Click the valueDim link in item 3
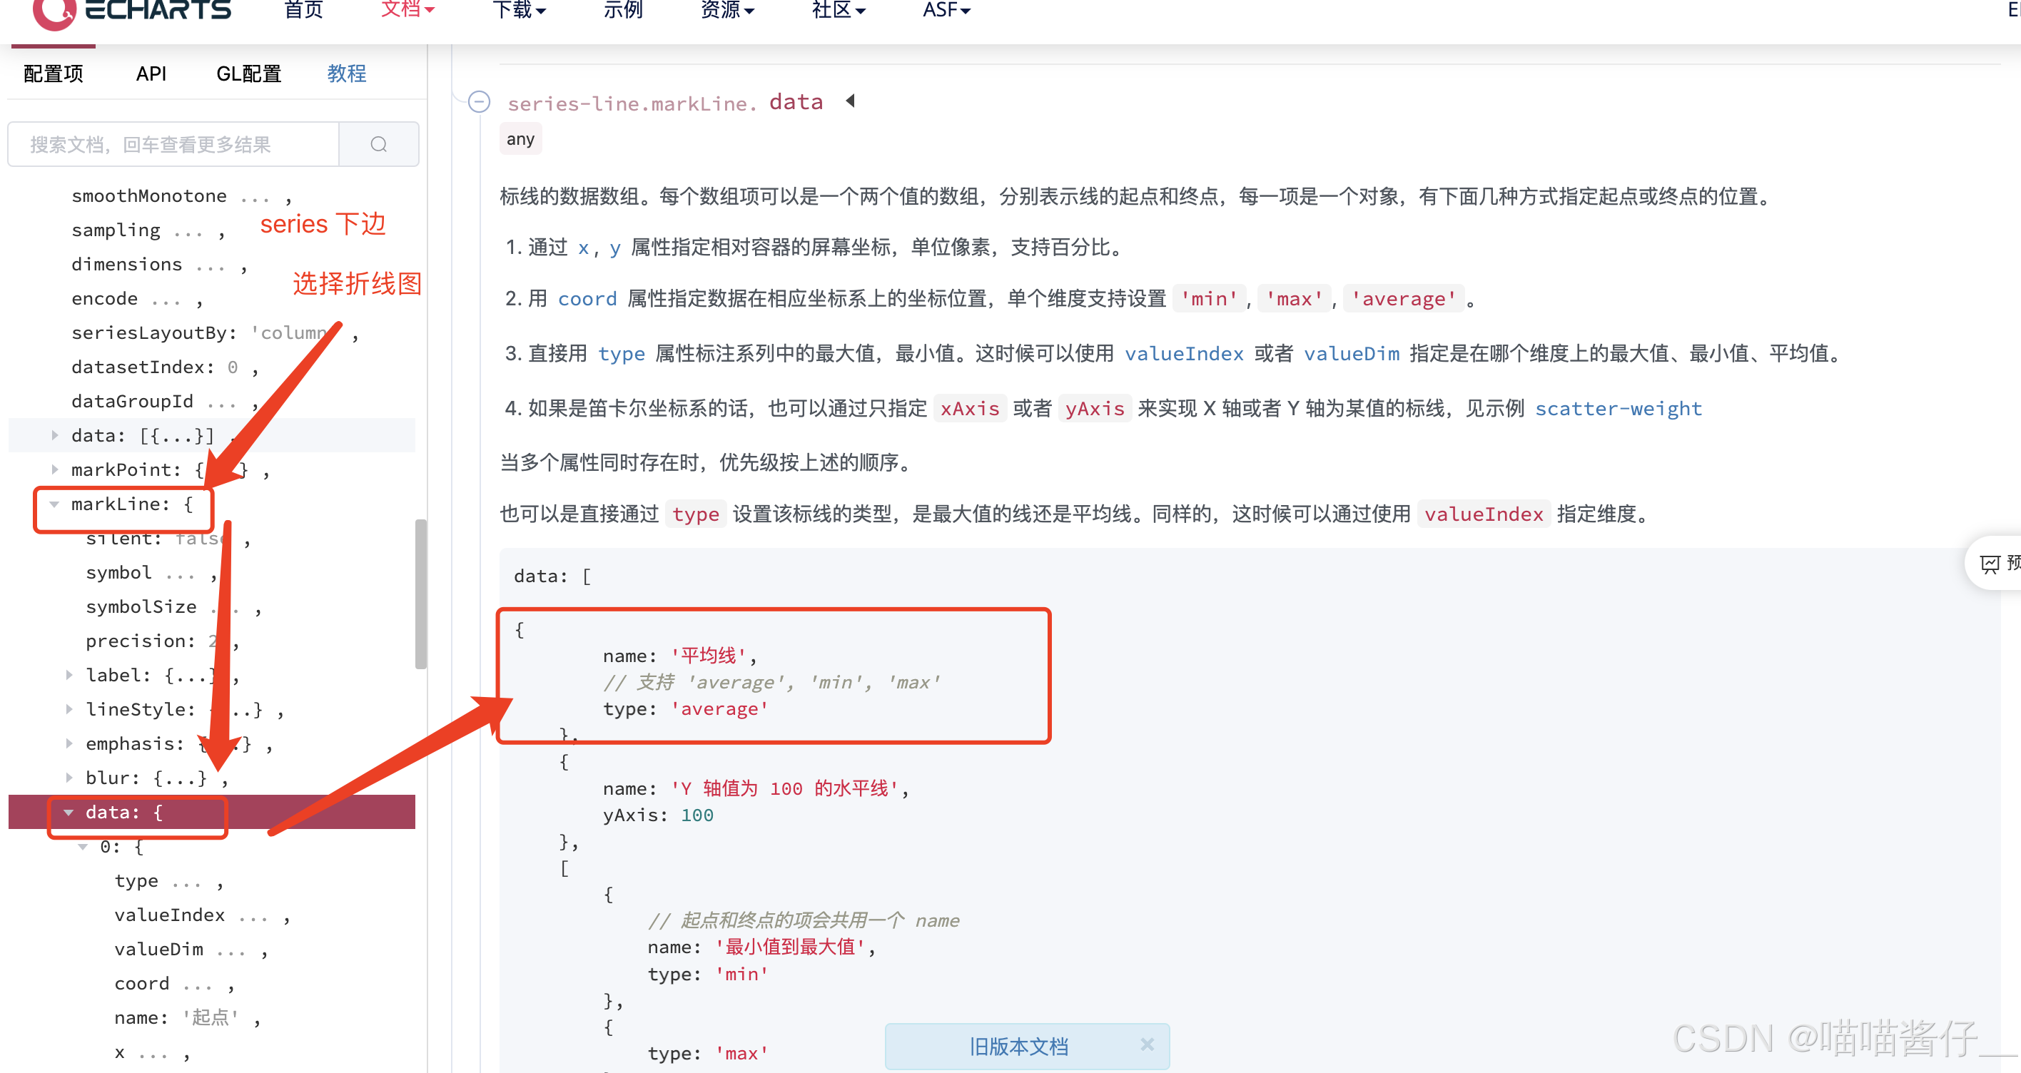Viewport: 2021px width, 1073px height. pyautogui.click(x=1351, y=355)
